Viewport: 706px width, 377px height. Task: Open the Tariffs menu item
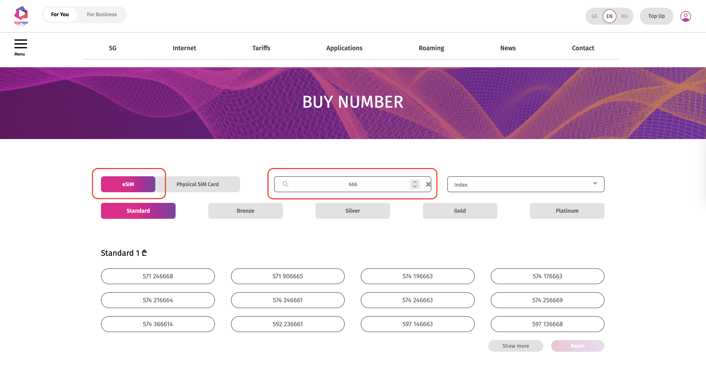point(261,48)
